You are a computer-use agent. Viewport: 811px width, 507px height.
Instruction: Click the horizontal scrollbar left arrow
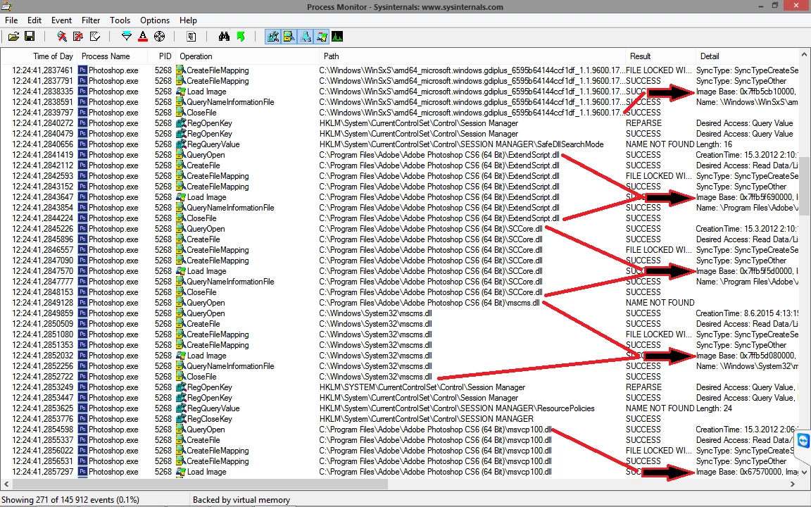tap(6, 484)
